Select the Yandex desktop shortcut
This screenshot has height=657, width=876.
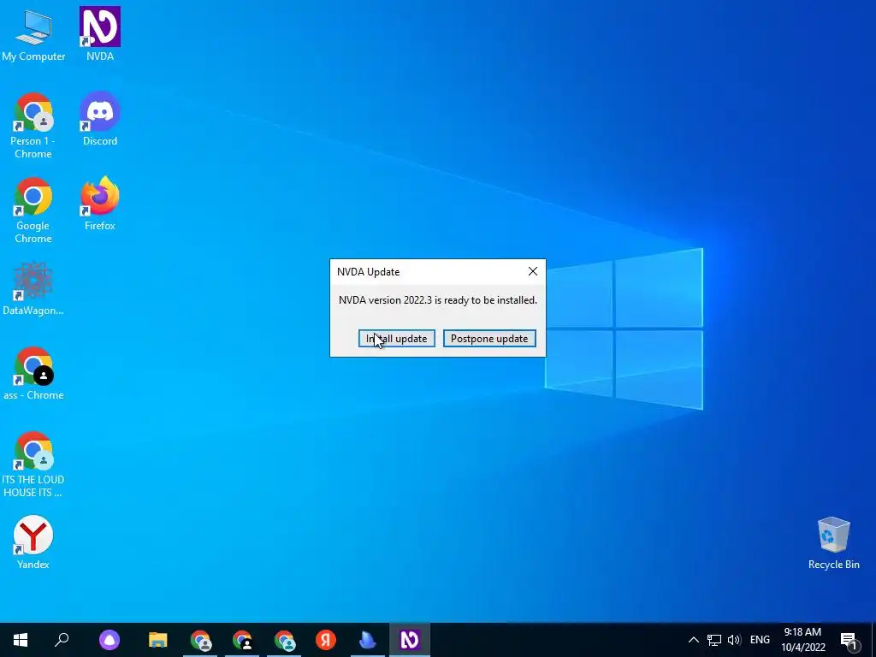pos(33,542)
